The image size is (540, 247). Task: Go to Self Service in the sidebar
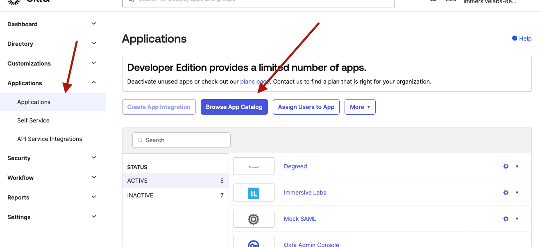(33, 120)
